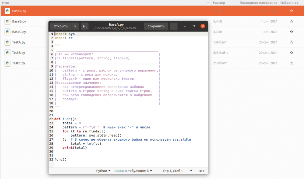This screenshot has height=179, width=304.
Task: Expand the recent files arrow next to Открыть
Action: pyautogui.click(x=75, y=26)
